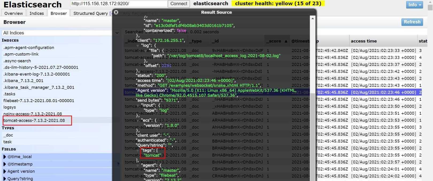Click the "containerized" false value
This screenshot has width=433, height=181.
pos(181,31)
